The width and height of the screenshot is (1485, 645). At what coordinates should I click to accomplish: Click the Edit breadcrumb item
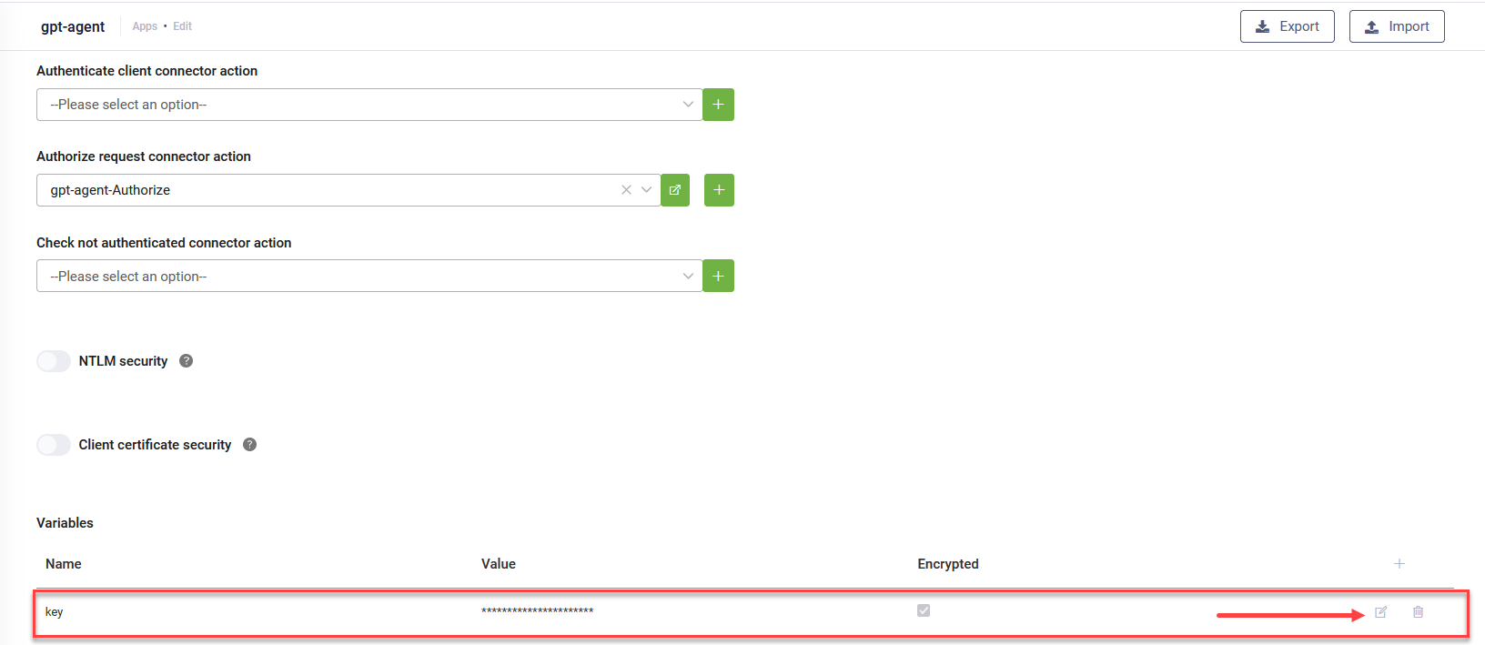click(182, 26)
